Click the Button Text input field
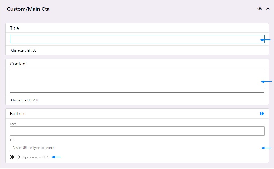Viewport: 274px width, 169px height. pyautogui.click(x=137, y=131)
